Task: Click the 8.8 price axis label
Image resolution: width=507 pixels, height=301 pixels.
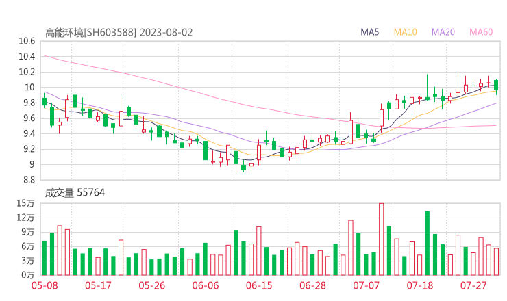Action: [x=29, y=180]
